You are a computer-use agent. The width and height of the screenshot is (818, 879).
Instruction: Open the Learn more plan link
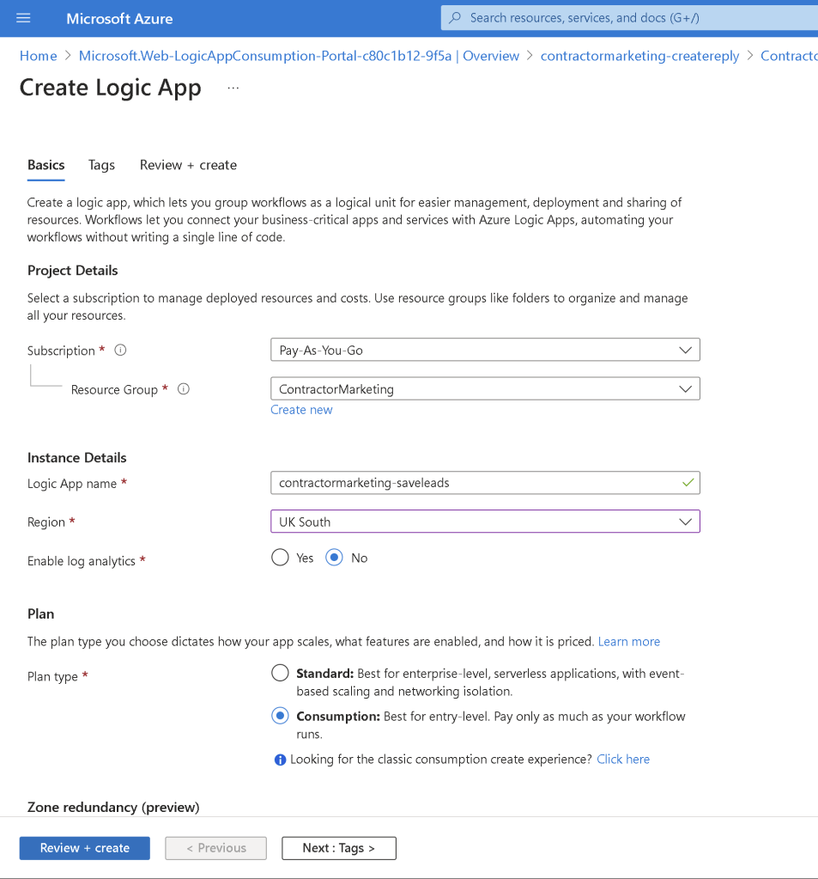pos(629,641)
